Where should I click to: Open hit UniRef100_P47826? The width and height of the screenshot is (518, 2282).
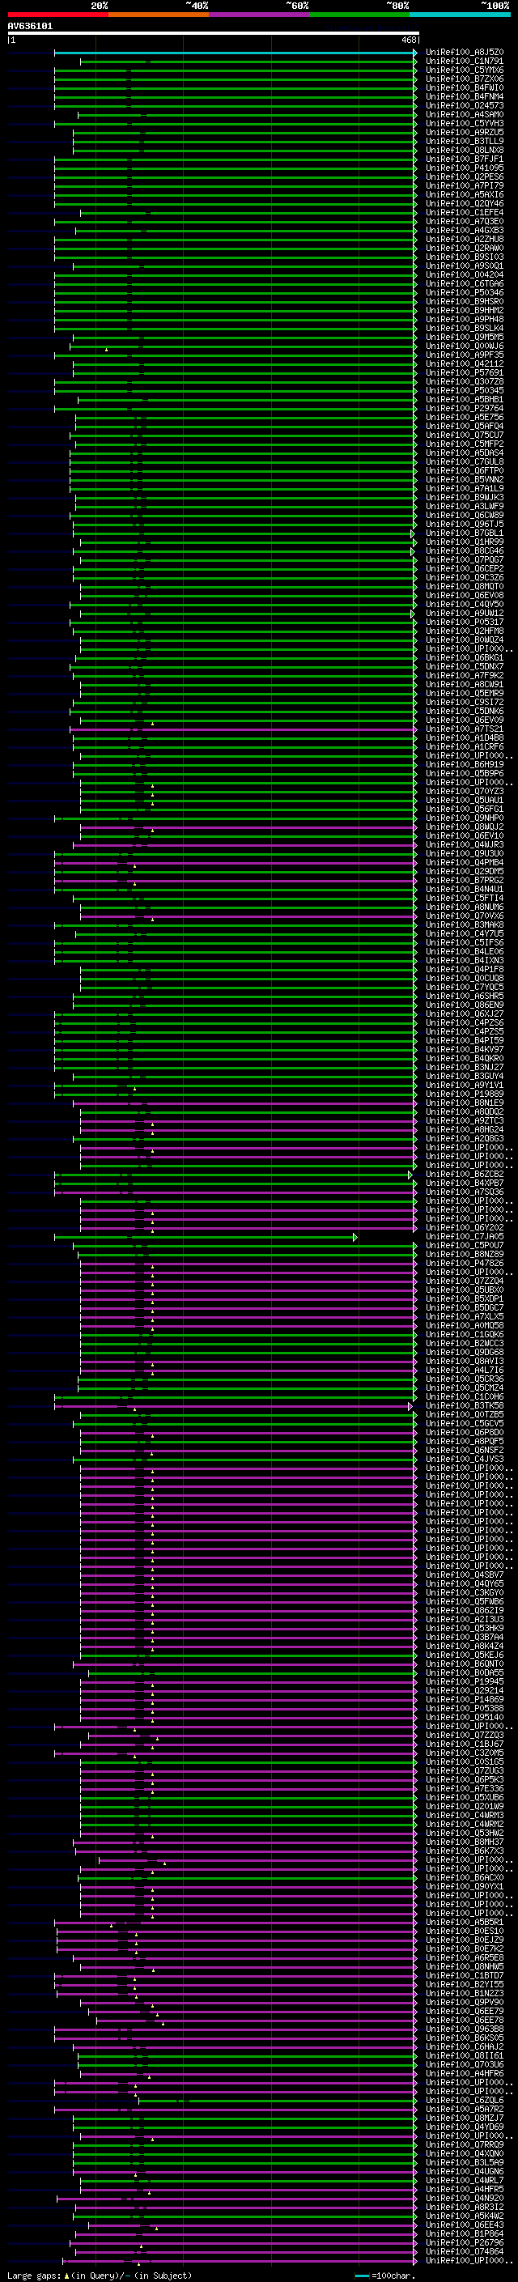pos(465,1264)
